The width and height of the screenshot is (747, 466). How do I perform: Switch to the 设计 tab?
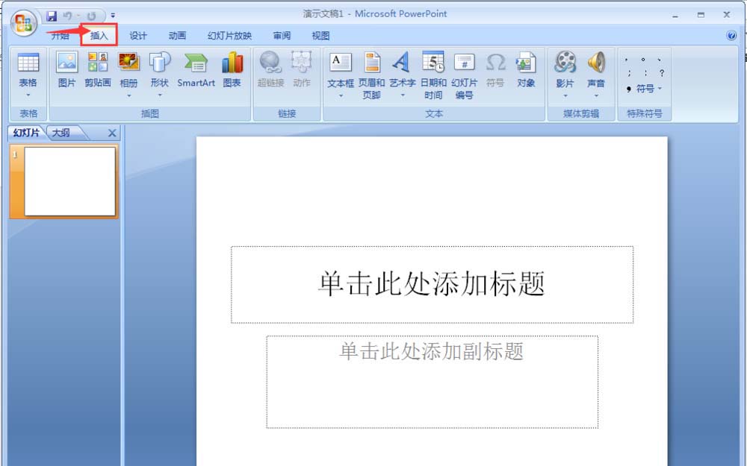138,36
